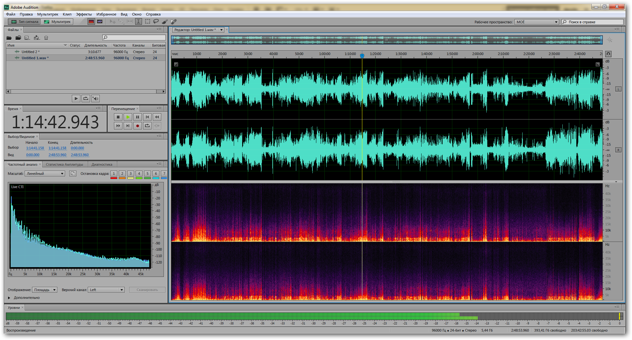Toggle loop playback in the transport panel

pos(147,126)
